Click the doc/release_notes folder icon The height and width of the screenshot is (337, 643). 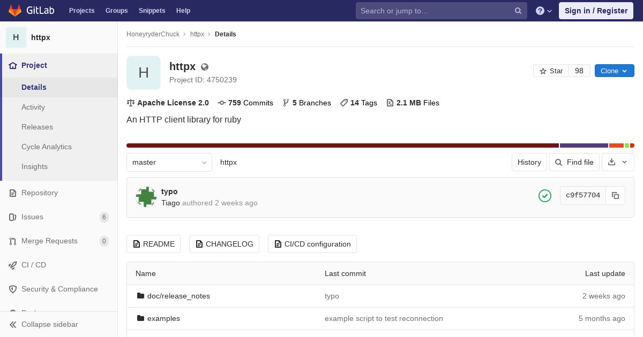(141, 296)
